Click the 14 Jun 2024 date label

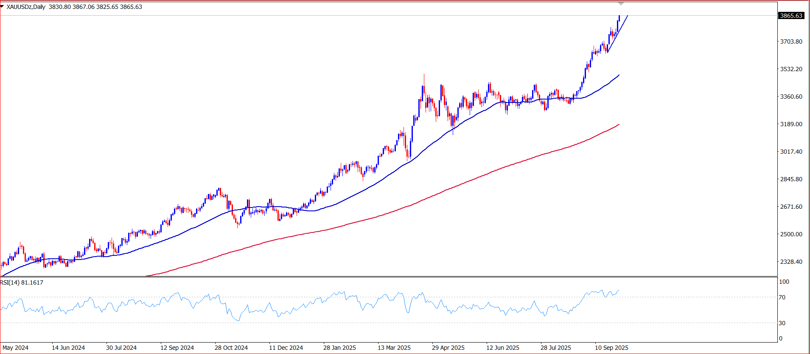tap(68, 348)
